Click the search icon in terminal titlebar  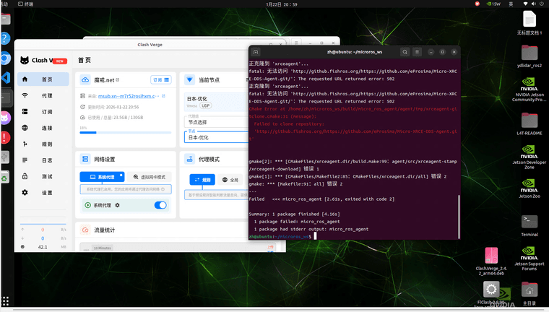(405, 52)
